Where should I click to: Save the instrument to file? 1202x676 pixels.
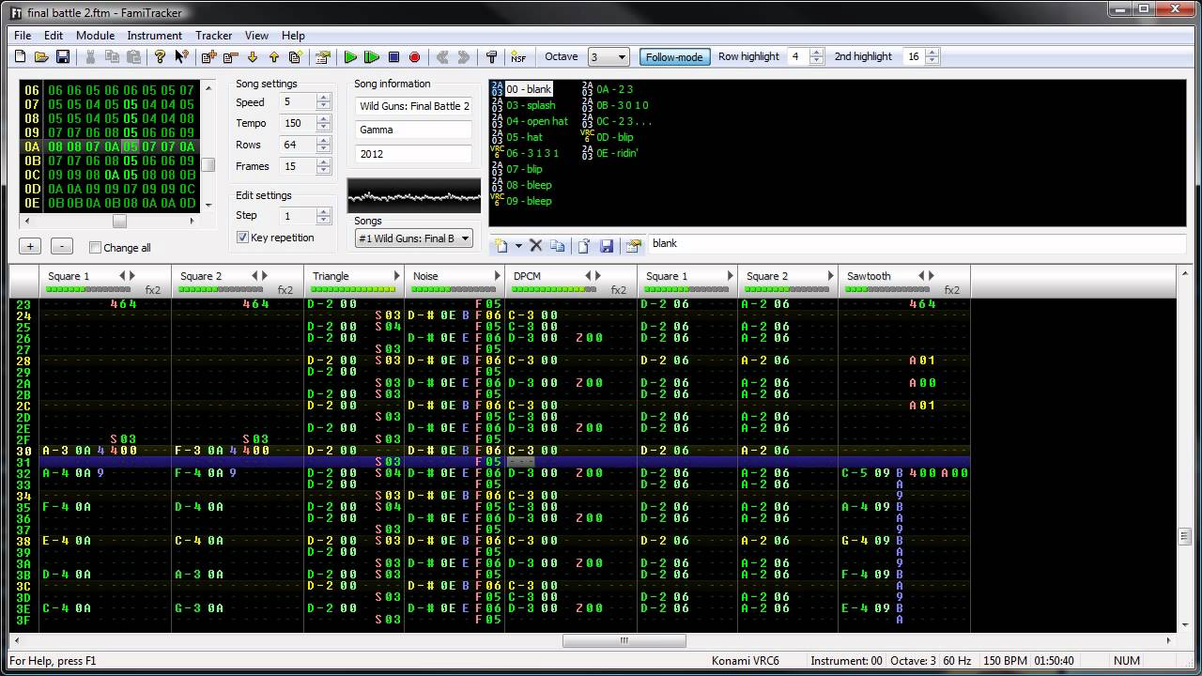point(607,245)
